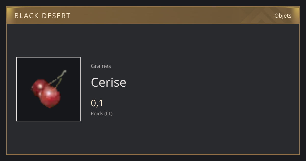Select the Graines category label
306x161 pixels.
click(x=101, y=66)
